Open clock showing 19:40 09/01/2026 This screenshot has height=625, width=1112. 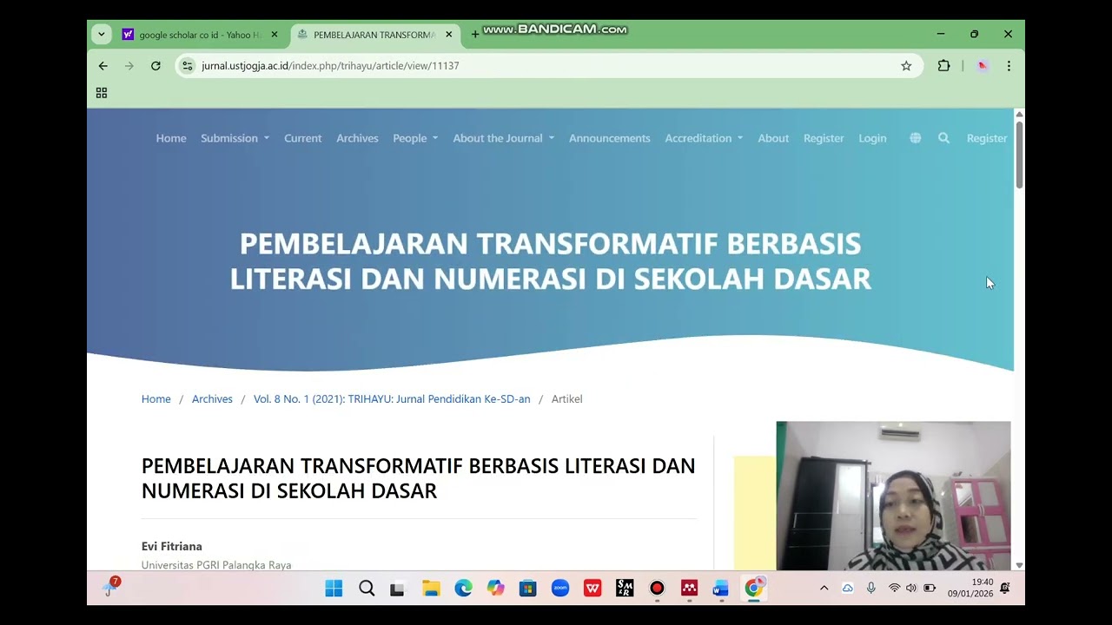[x=970, y=589]
